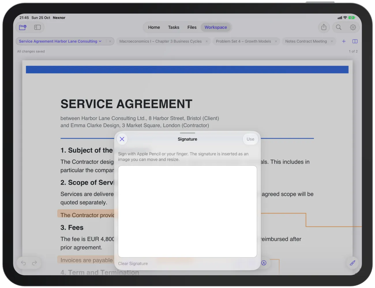Open Notes Contract Meeting tab

(x=306, y=41)
